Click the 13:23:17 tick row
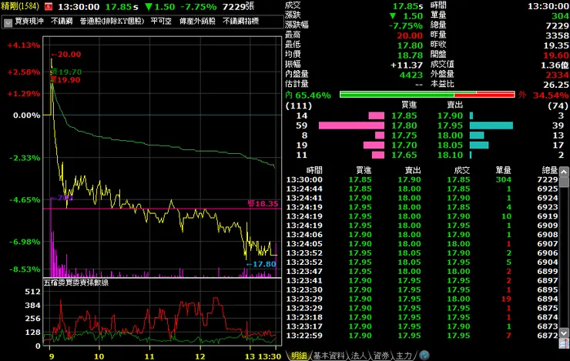Viewport: 570px width, 361px height. tap(422, 326)
